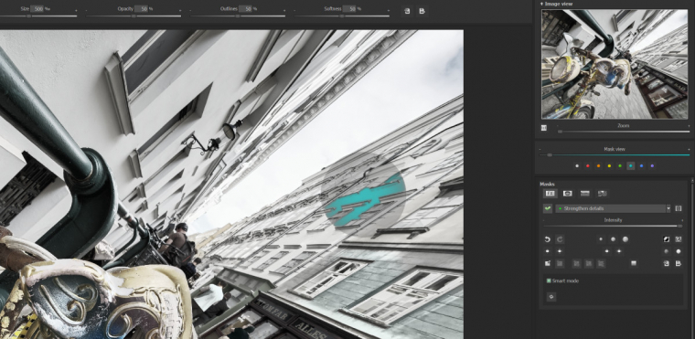Collapse the Image view panel triangle
The height and width of the screenshot is (339, 695).
tap(541, 4)
